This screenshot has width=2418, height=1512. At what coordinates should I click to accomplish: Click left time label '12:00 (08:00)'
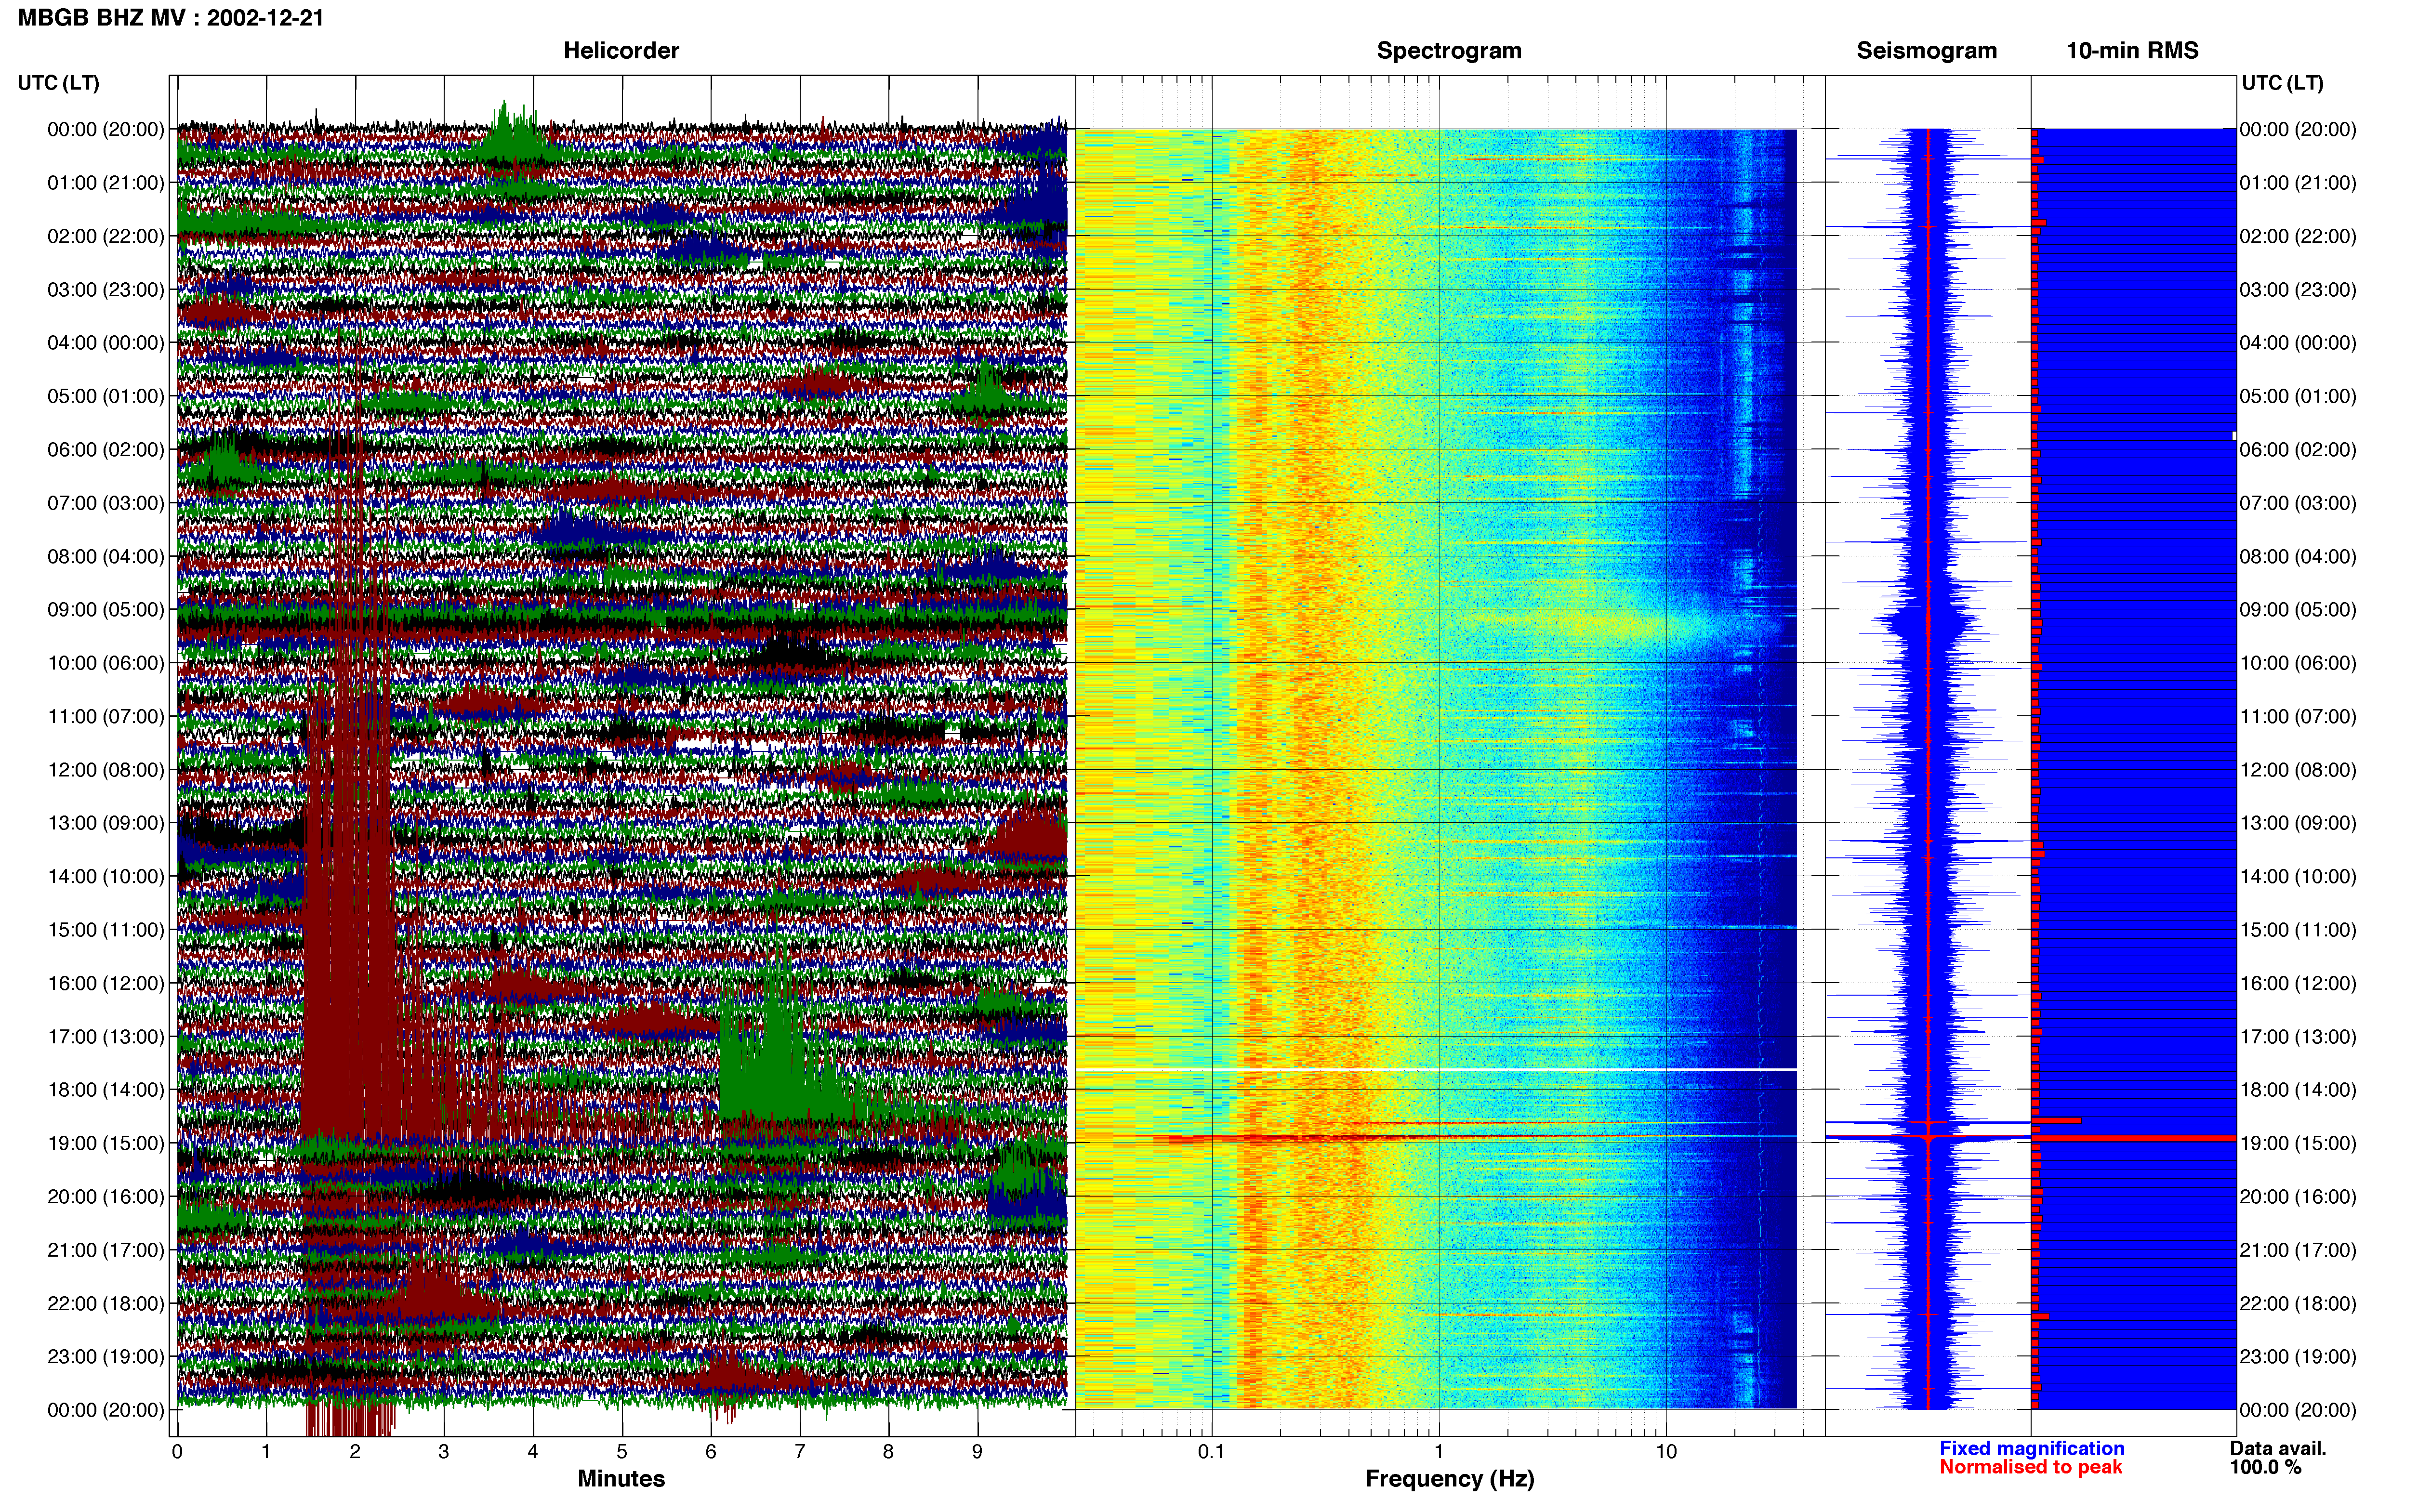pos(106,770)
